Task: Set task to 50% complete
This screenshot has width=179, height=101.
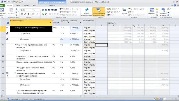Action: (x=49, y=10)
